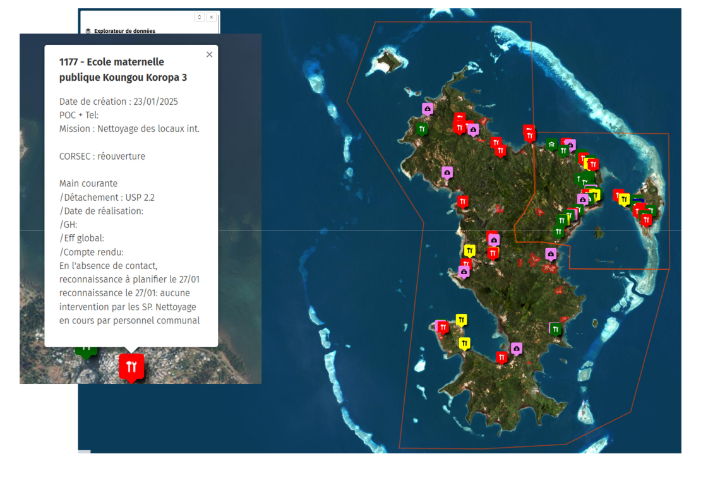Select the yellow marker on the small eastern island
Viewport: 720px width, 478px height.
(x=624, y=200)
